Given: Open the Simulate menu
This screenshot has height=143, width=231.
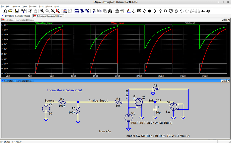Looking at the screenshot, I should 32,6.
